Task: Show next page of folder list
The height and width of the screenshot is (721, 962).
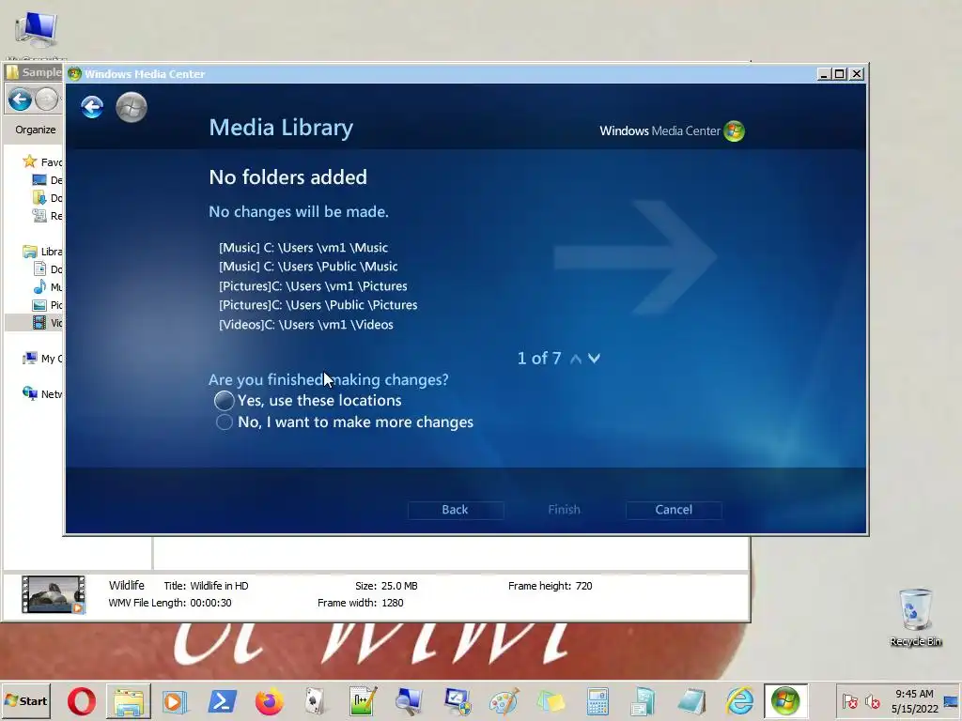Action: [594, 358]
